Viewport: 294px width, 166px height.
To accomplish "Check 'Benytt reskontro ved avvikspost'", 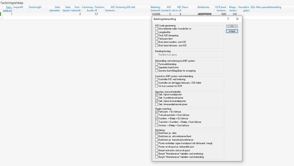I will 157,150.
